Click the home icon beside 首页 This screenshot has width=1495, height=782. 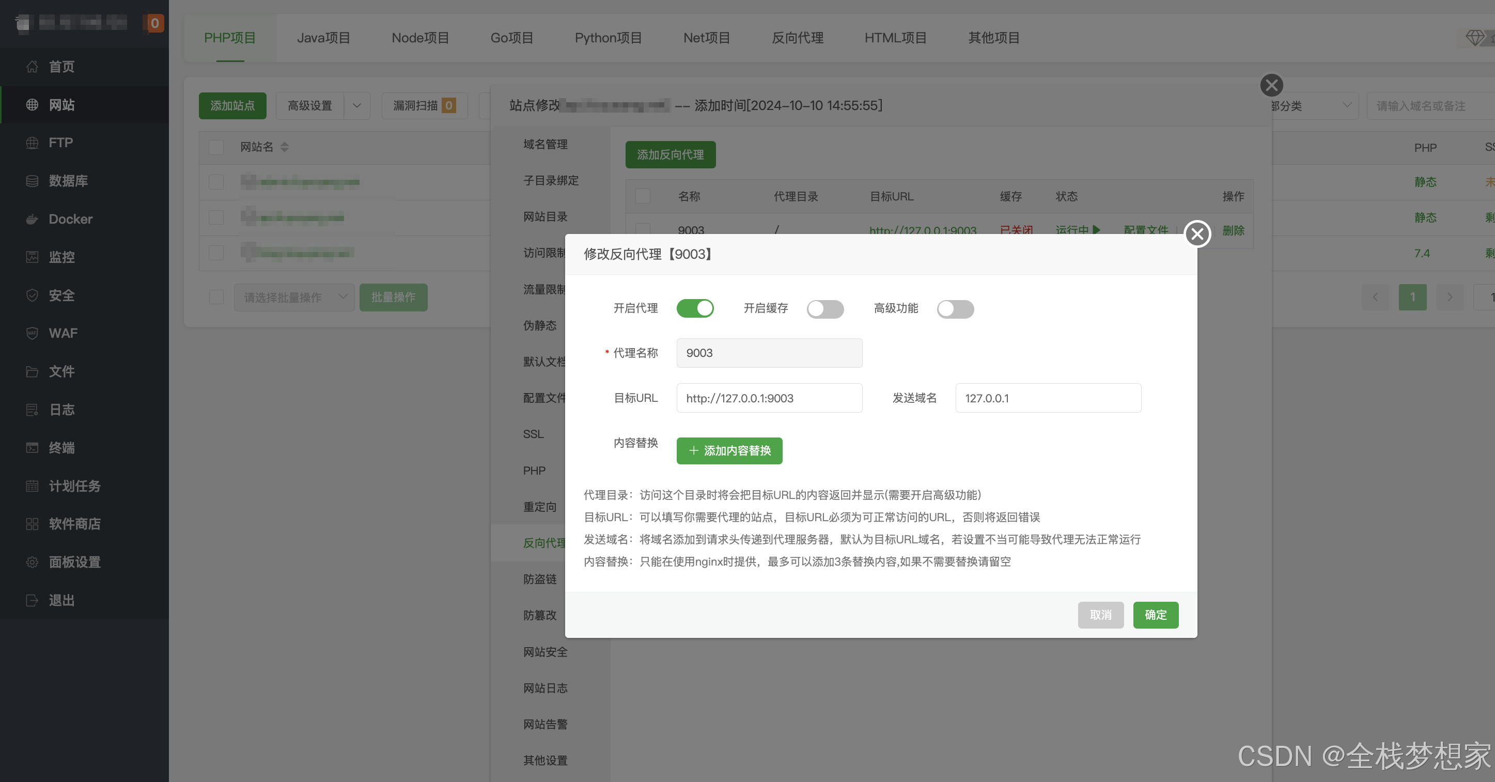coord(32,67)
